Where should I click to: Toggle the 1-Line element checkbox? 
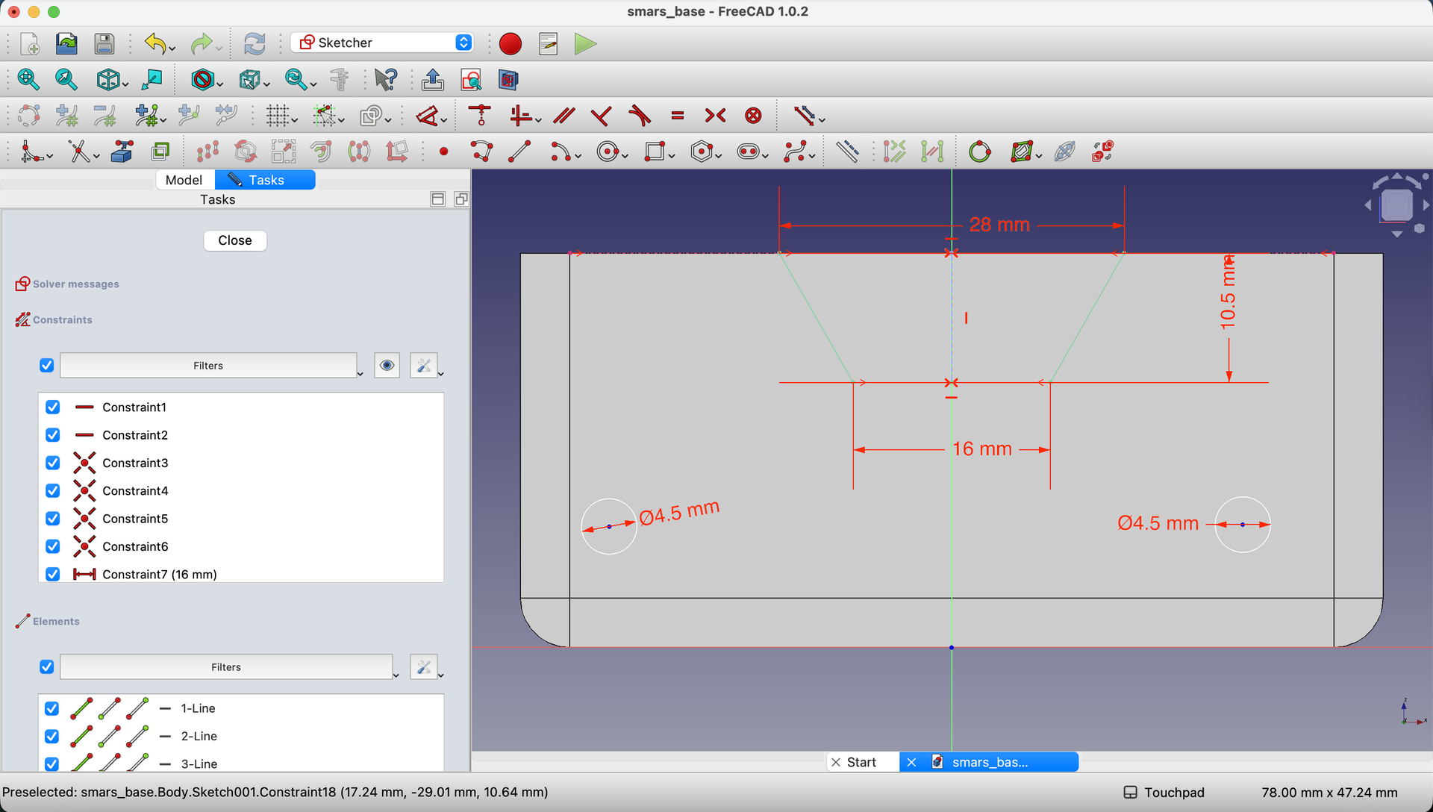click(51, 708)
